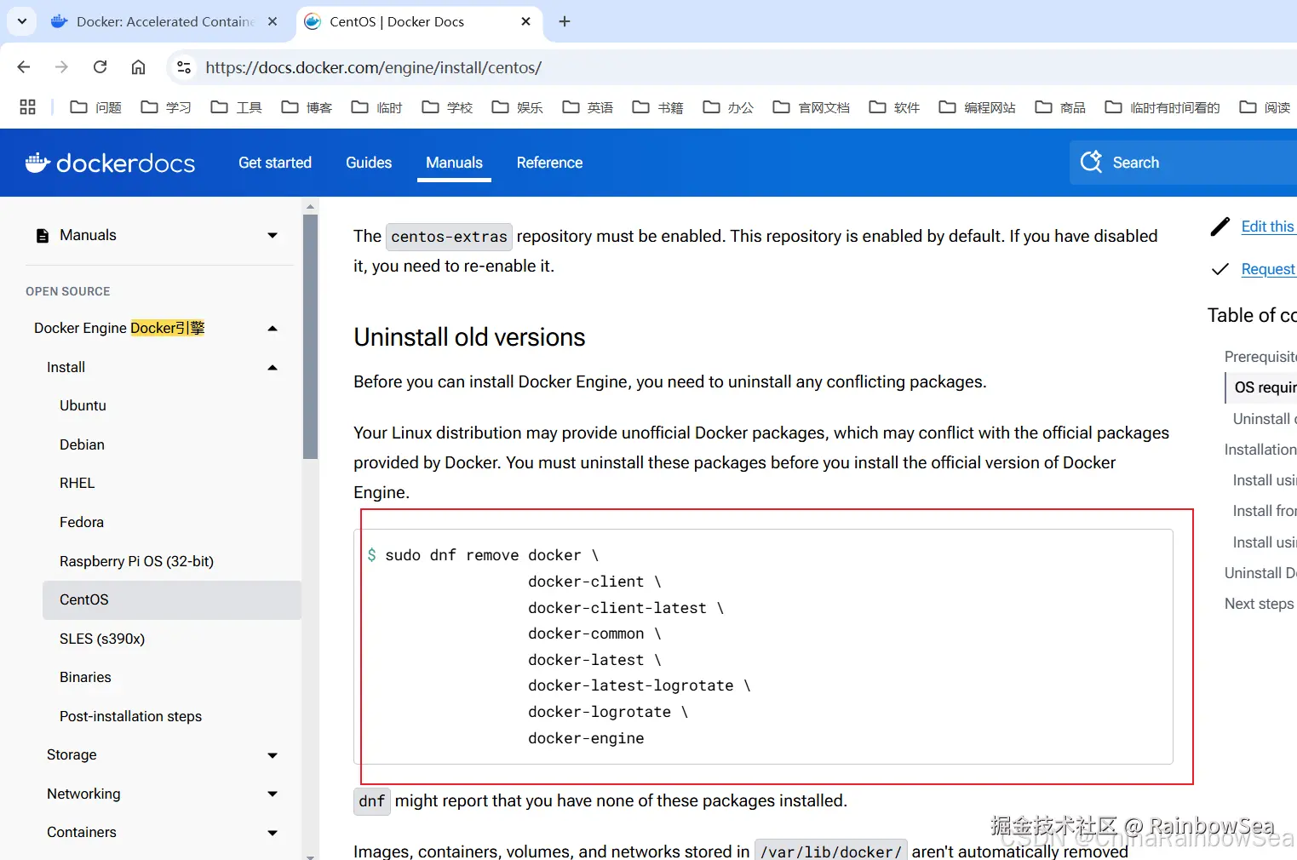Open the Fedora install page
Viewport: 1297px width, 860px height.
[x=82, y=522]
